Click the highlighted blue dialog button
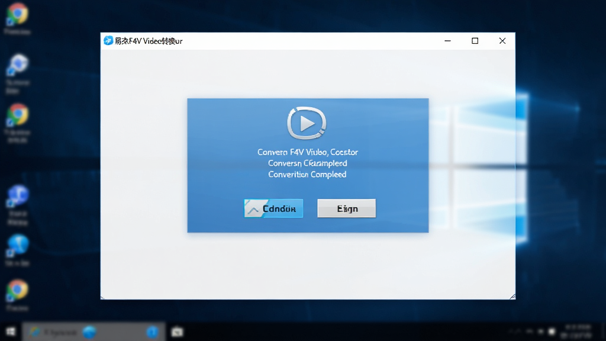Image resolution: width=606 pixels, height=341 pixels. [x=273, y=208]
